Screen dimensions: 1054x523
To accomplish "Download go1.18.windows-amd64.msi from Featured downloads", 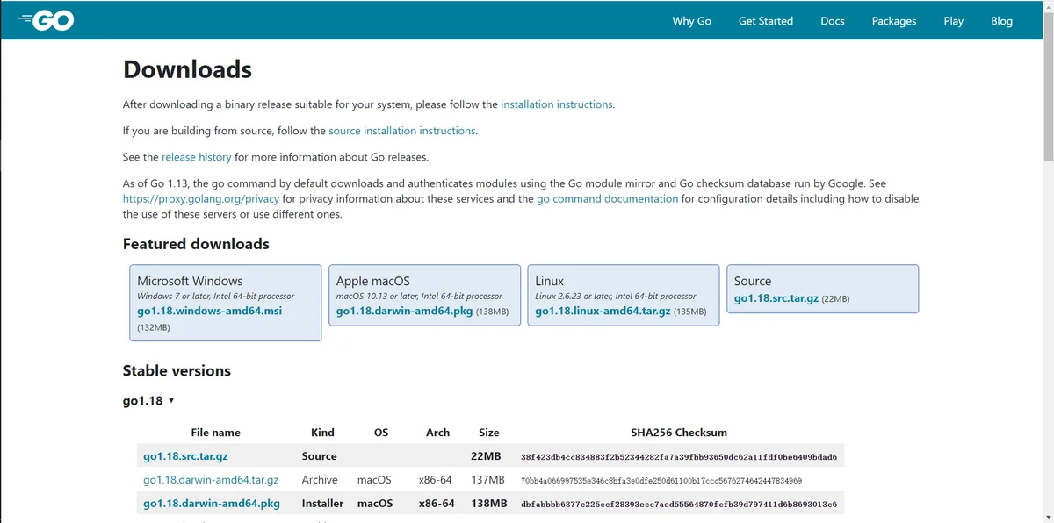I will (210, 312).
